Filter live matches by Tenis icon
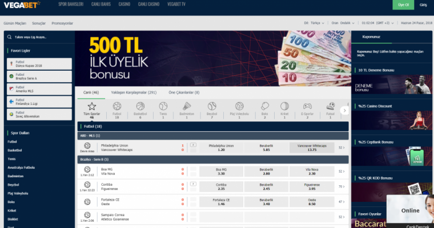434x228 pixels. (163, 106)
